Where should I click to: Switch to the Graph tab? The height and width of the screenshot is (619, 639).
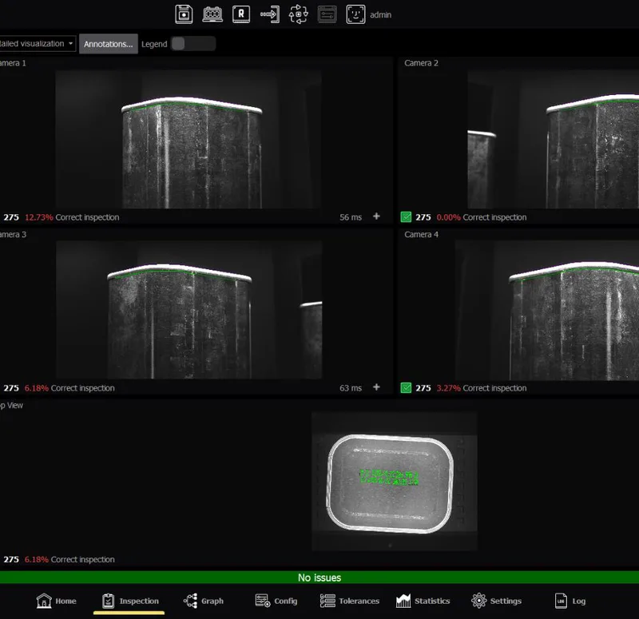[x=204, y=601]
